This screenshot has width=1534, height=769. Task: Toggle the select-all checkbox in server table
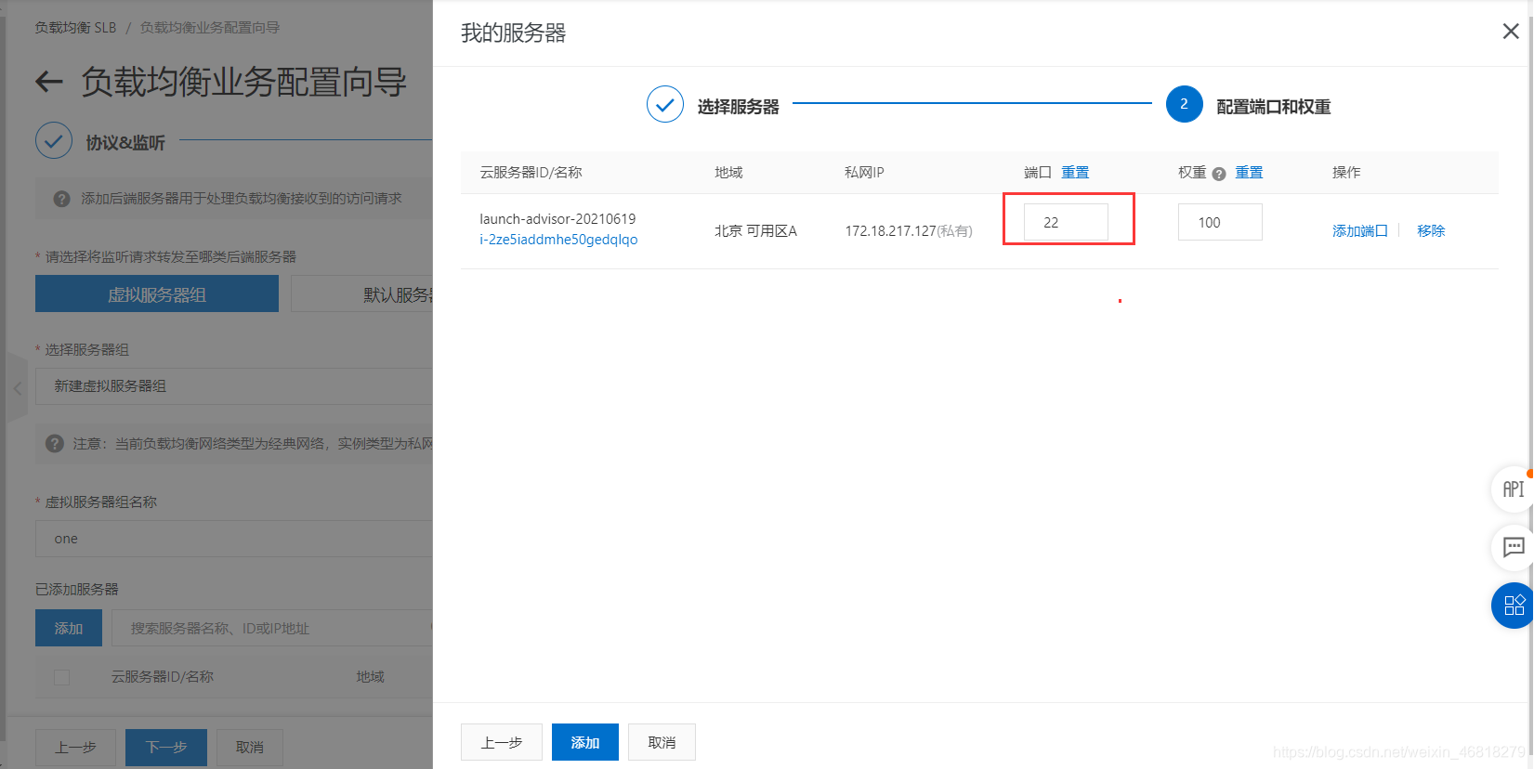tap(62, 677)
